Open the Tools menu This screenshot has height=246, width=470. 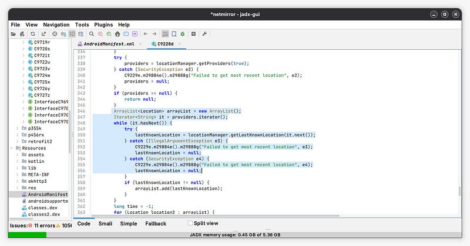[x=82, y=25]
